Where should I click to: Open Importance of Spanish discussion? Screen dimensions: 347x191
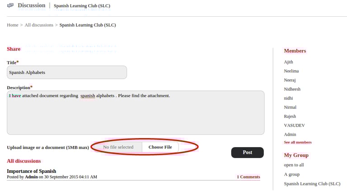(32, 171)
